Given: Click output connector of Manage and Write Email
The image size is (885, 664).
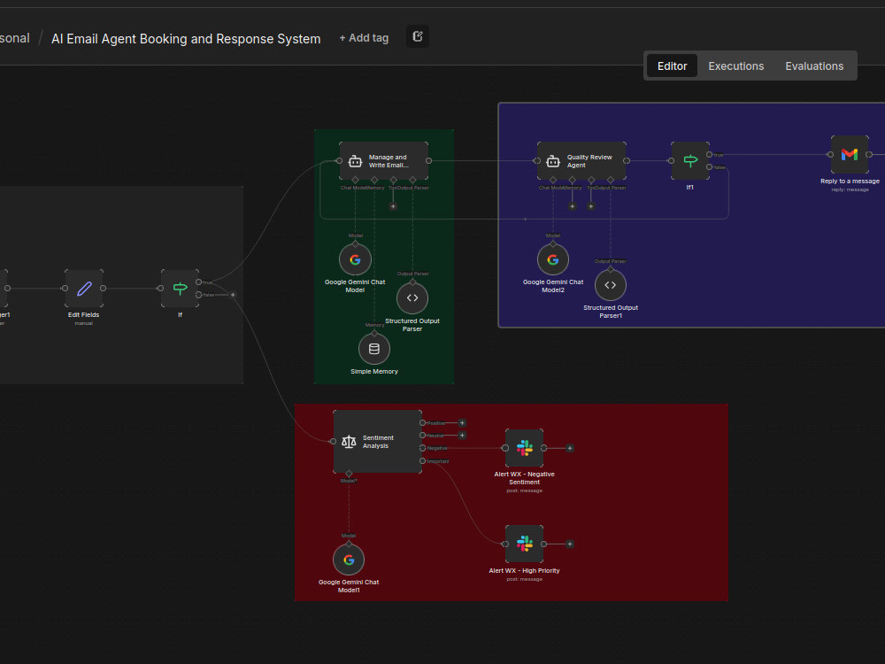Looking at the screenshot, I should tap(428, 161).
